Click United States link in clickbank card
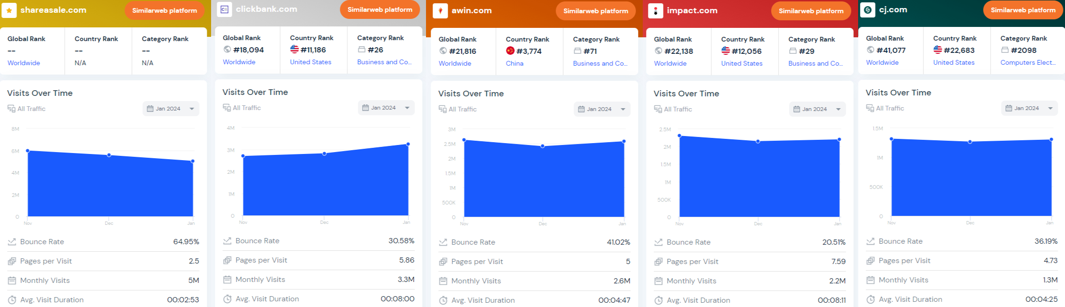The height and width of the screenshot is (307, 1065). tap(311, 62)
